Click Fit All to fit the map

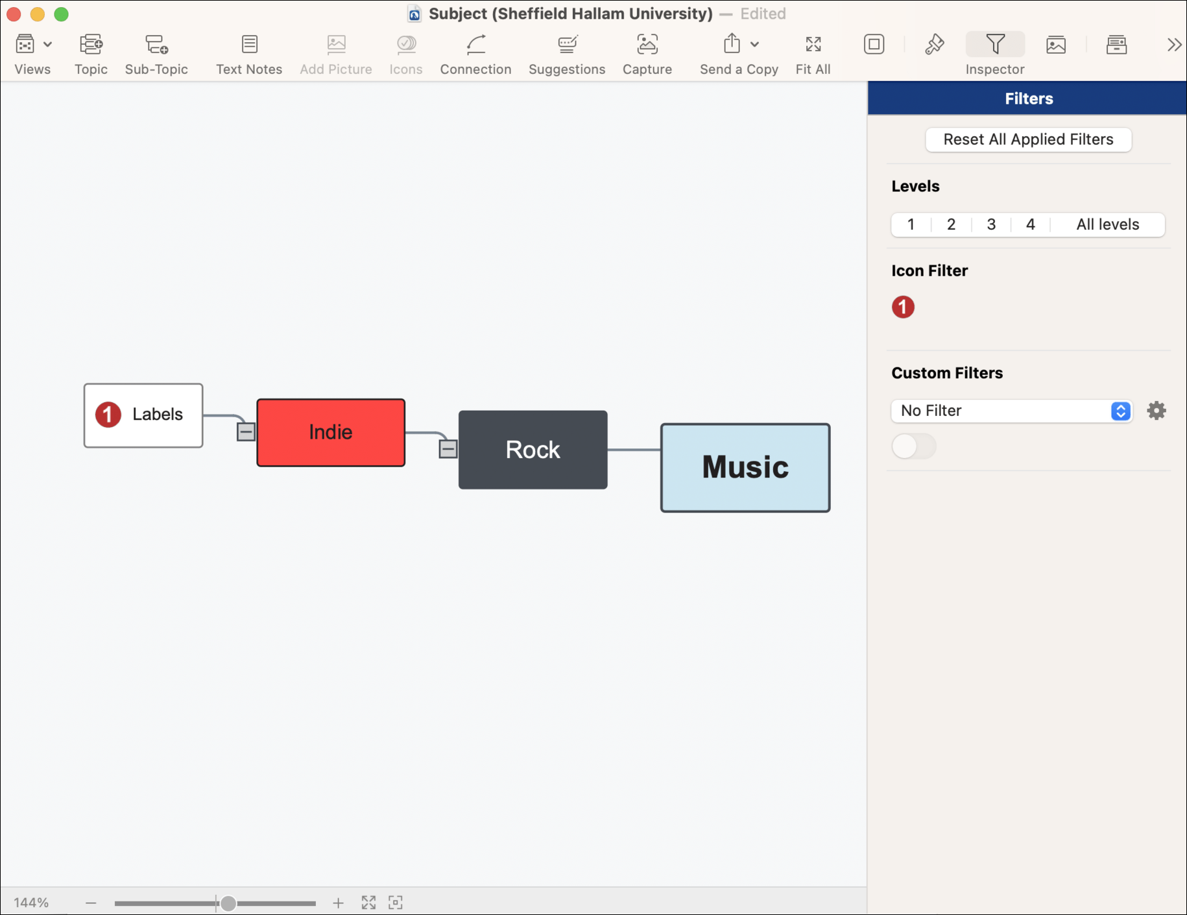coord(812,52)
